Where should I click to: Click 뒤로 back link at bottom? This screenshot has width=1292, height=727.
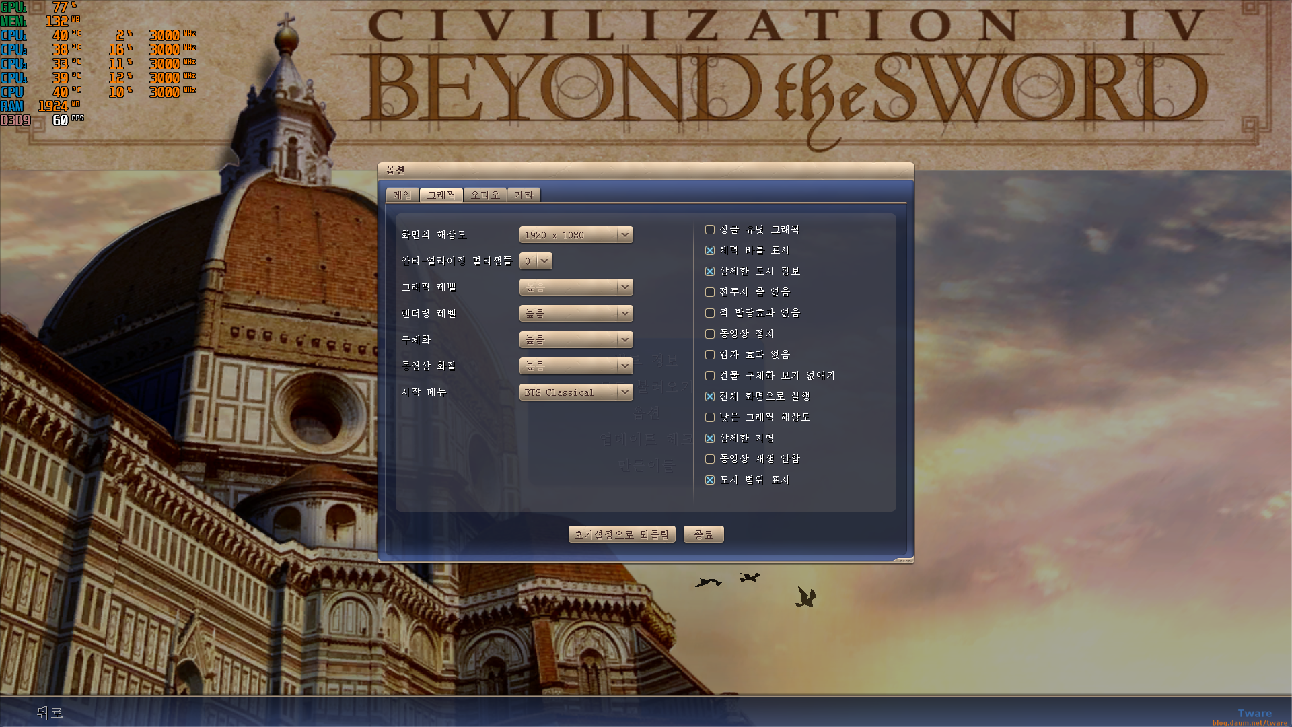pyautogui.click(x=50, y=712)
